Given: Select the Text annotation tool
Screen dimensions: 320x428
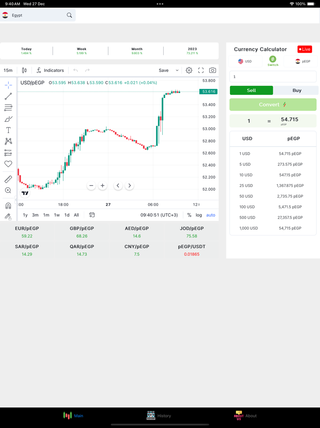Looking at the screenshot, I should 8,130.
